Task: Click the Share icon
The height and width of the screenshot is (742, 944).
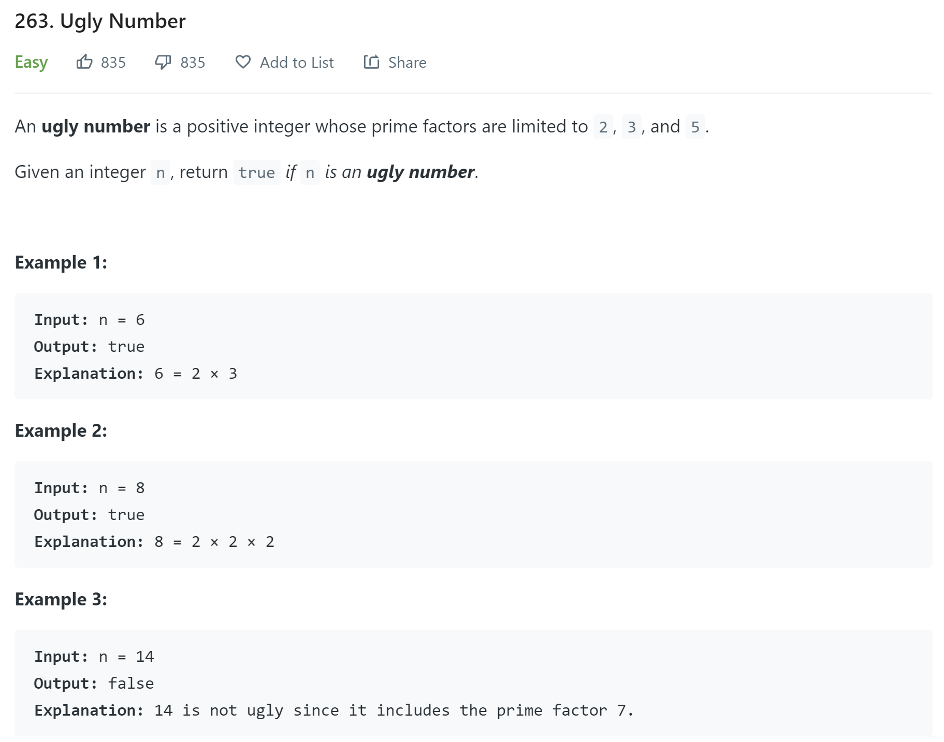Action: [x=372, y=62]
